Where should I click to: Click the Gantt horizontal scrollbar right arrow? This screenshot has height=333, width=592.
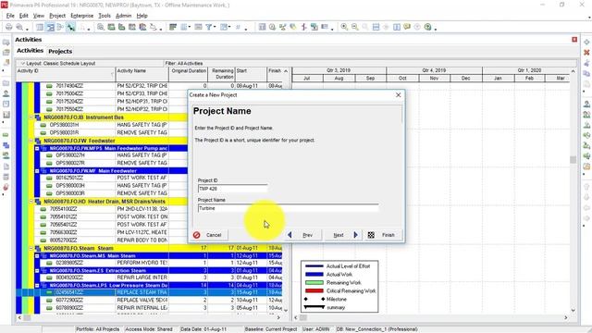pos(566,318)
